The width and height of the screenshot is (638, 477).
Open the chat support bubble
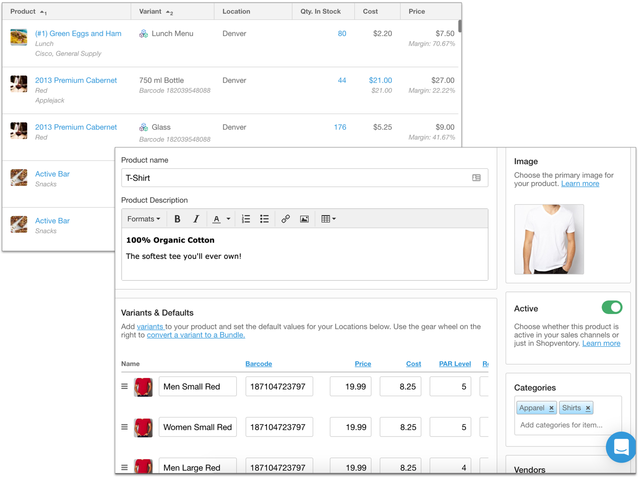[x=621, y=447]
